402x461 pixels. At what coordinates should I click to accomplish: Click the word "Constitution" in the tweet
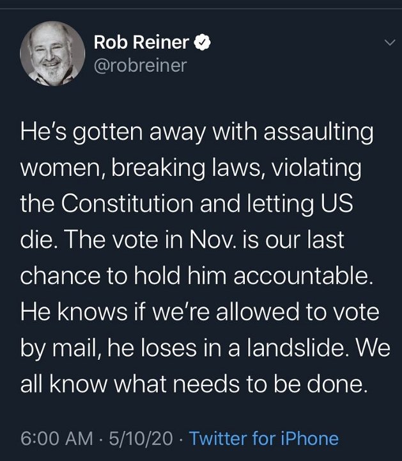pyautogui.click(x=127, y=204)
